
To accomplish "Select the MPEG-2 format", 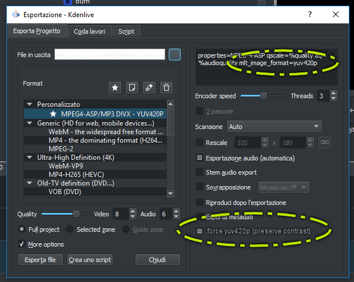I will pos(96,149).
